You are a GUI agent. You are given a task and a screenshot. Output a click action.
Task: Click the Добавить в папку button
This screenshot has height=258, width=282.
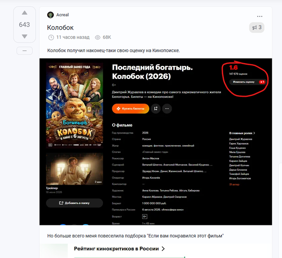point(75,203)
